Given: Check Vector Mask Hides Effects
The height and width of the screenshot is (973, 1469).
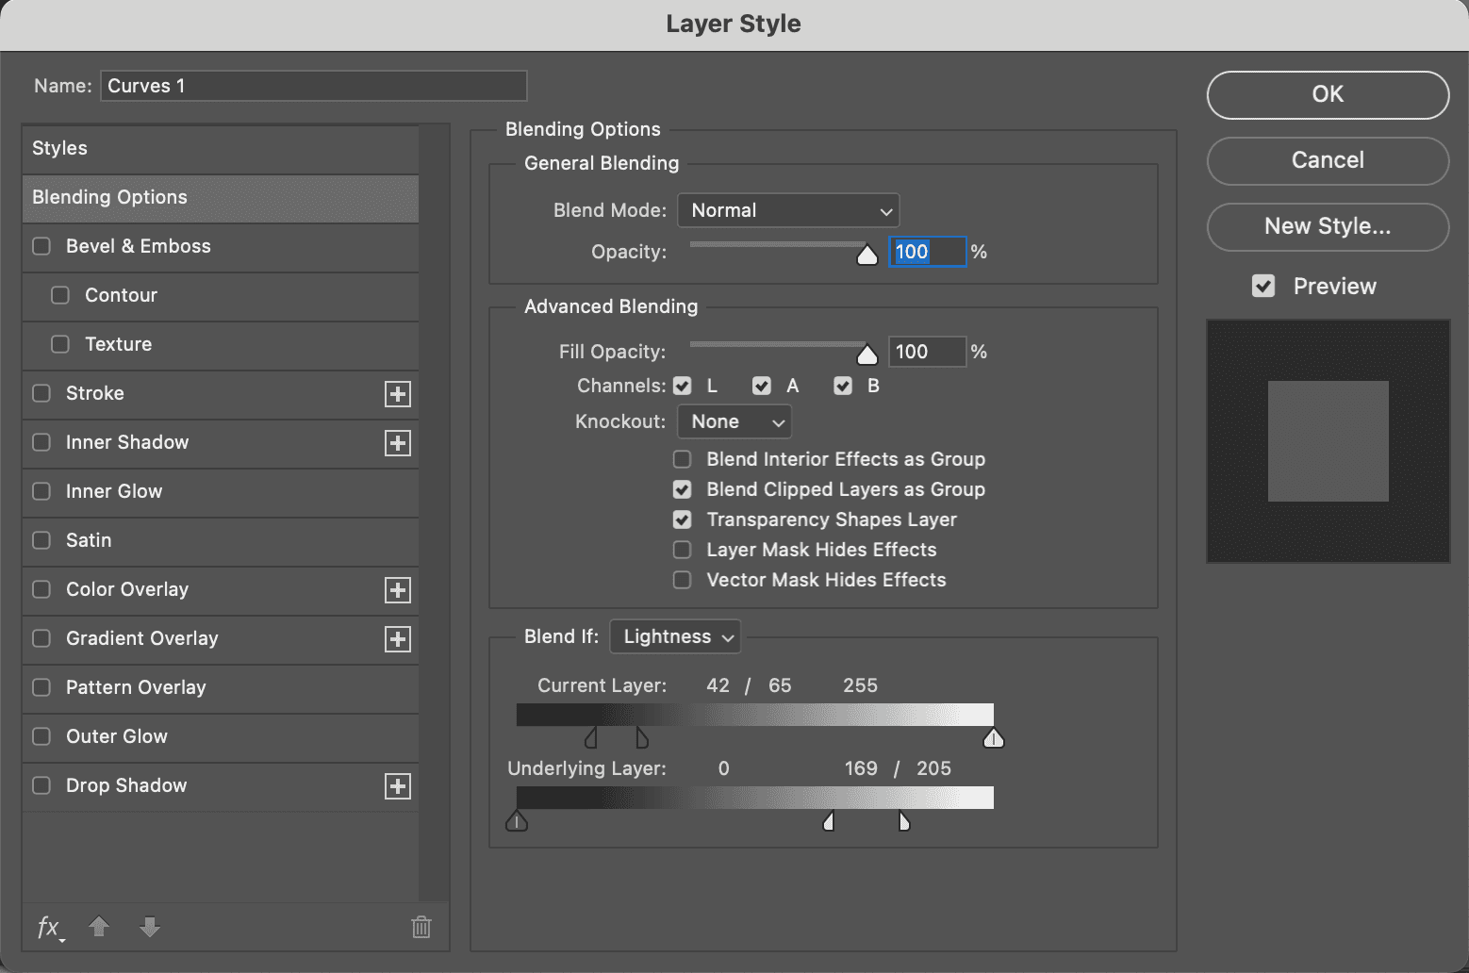Looking at the screenshot, I should (x=682, y=580).
